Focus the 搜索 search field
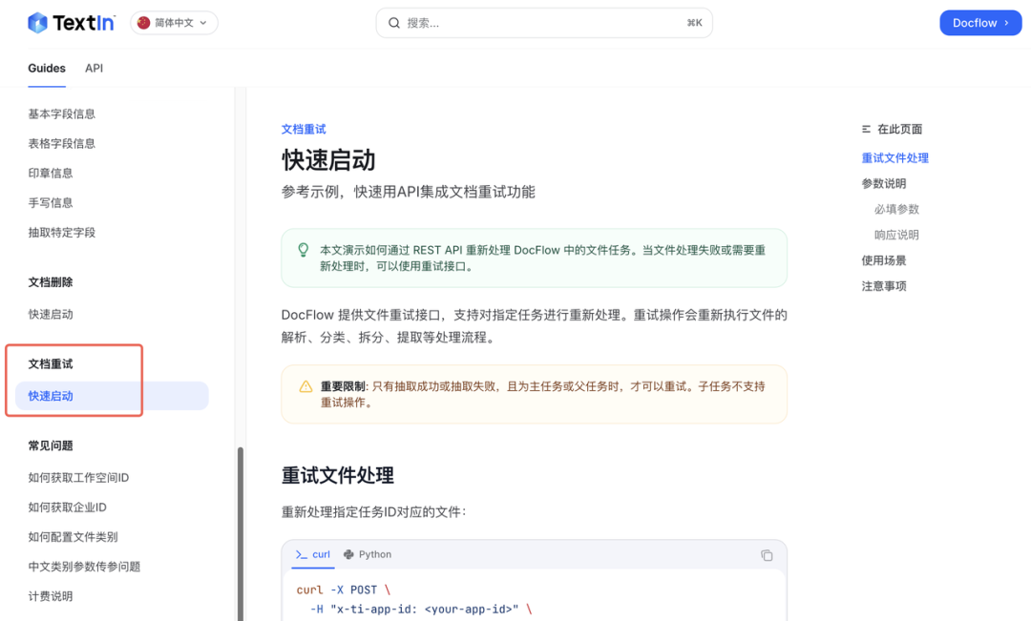Viewport: 1031px width, 621px height. (x=544, y=23)
